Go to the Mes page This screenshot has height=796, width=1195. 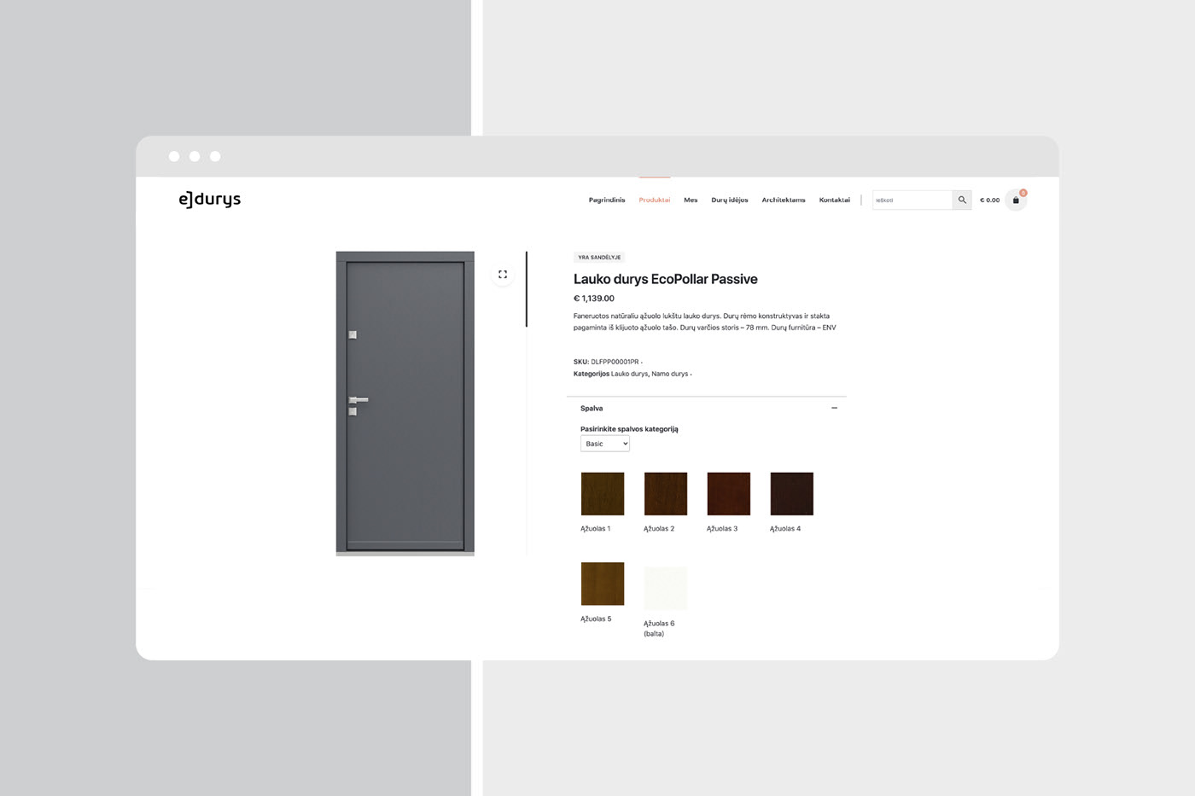(691, 200)
